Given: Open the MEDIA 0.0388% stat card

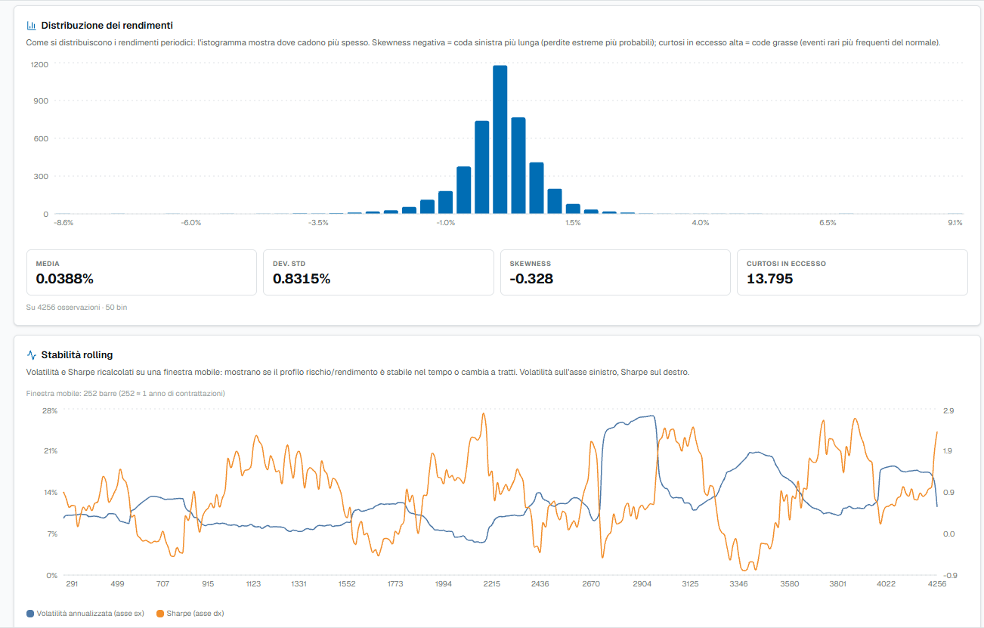Looking at the screenshot, I should 142,272.
